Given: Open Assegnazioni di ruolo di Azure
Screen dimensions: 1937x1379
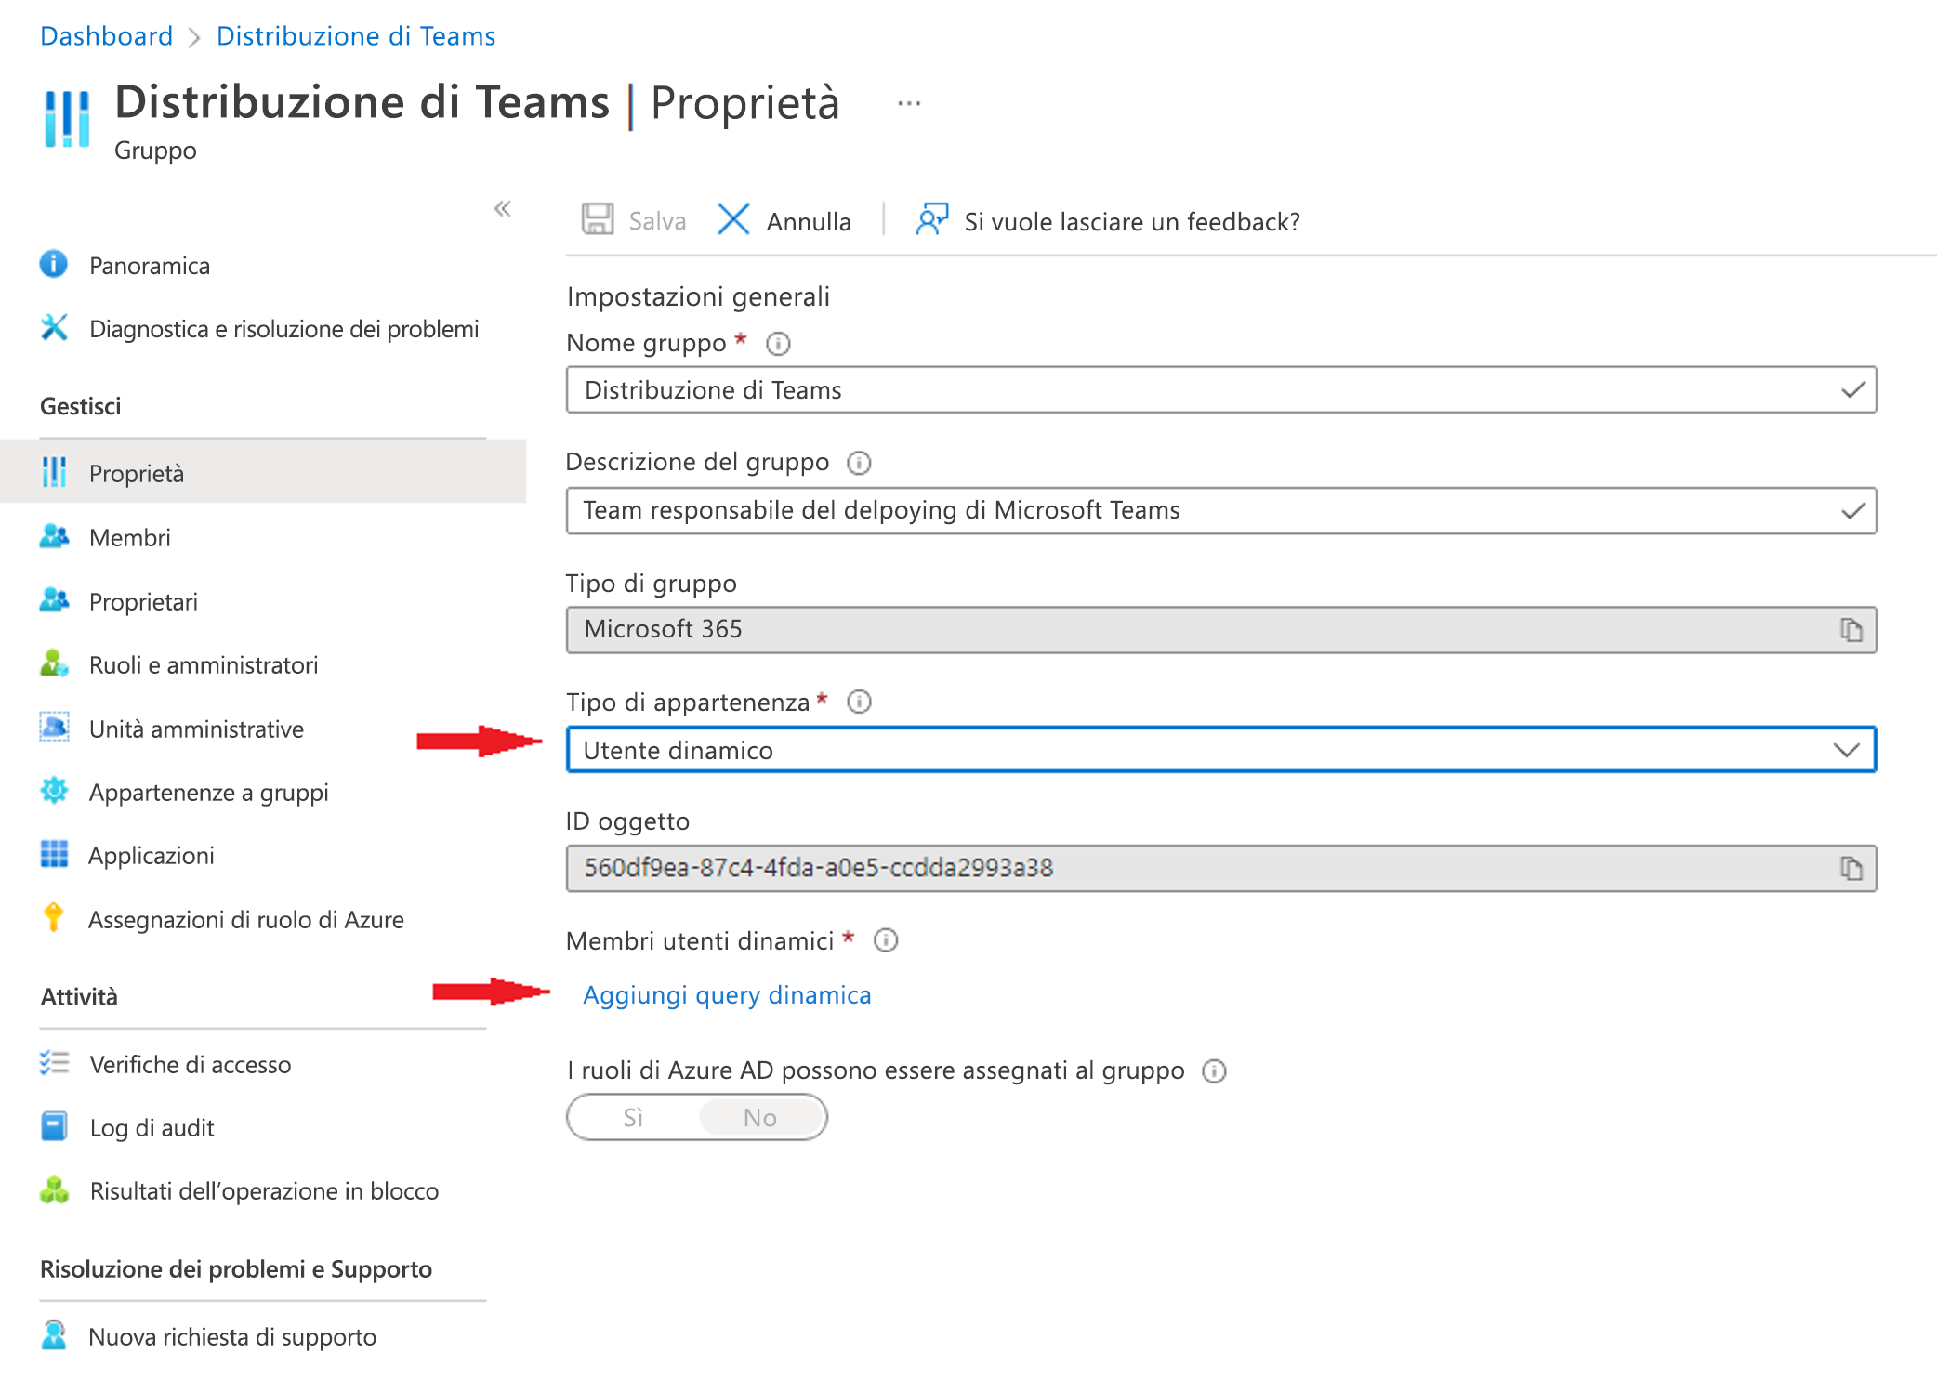Looking at the screenshot, I should click(245, 920).
